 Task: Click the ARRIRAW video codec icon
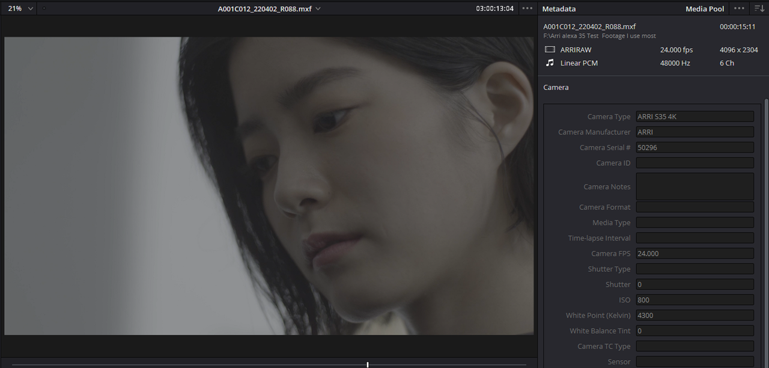[x=550, y=50]
